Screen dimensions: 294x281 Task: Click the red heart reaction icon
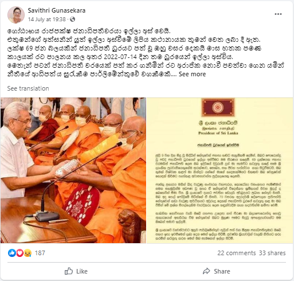click(x=20, y=253)
